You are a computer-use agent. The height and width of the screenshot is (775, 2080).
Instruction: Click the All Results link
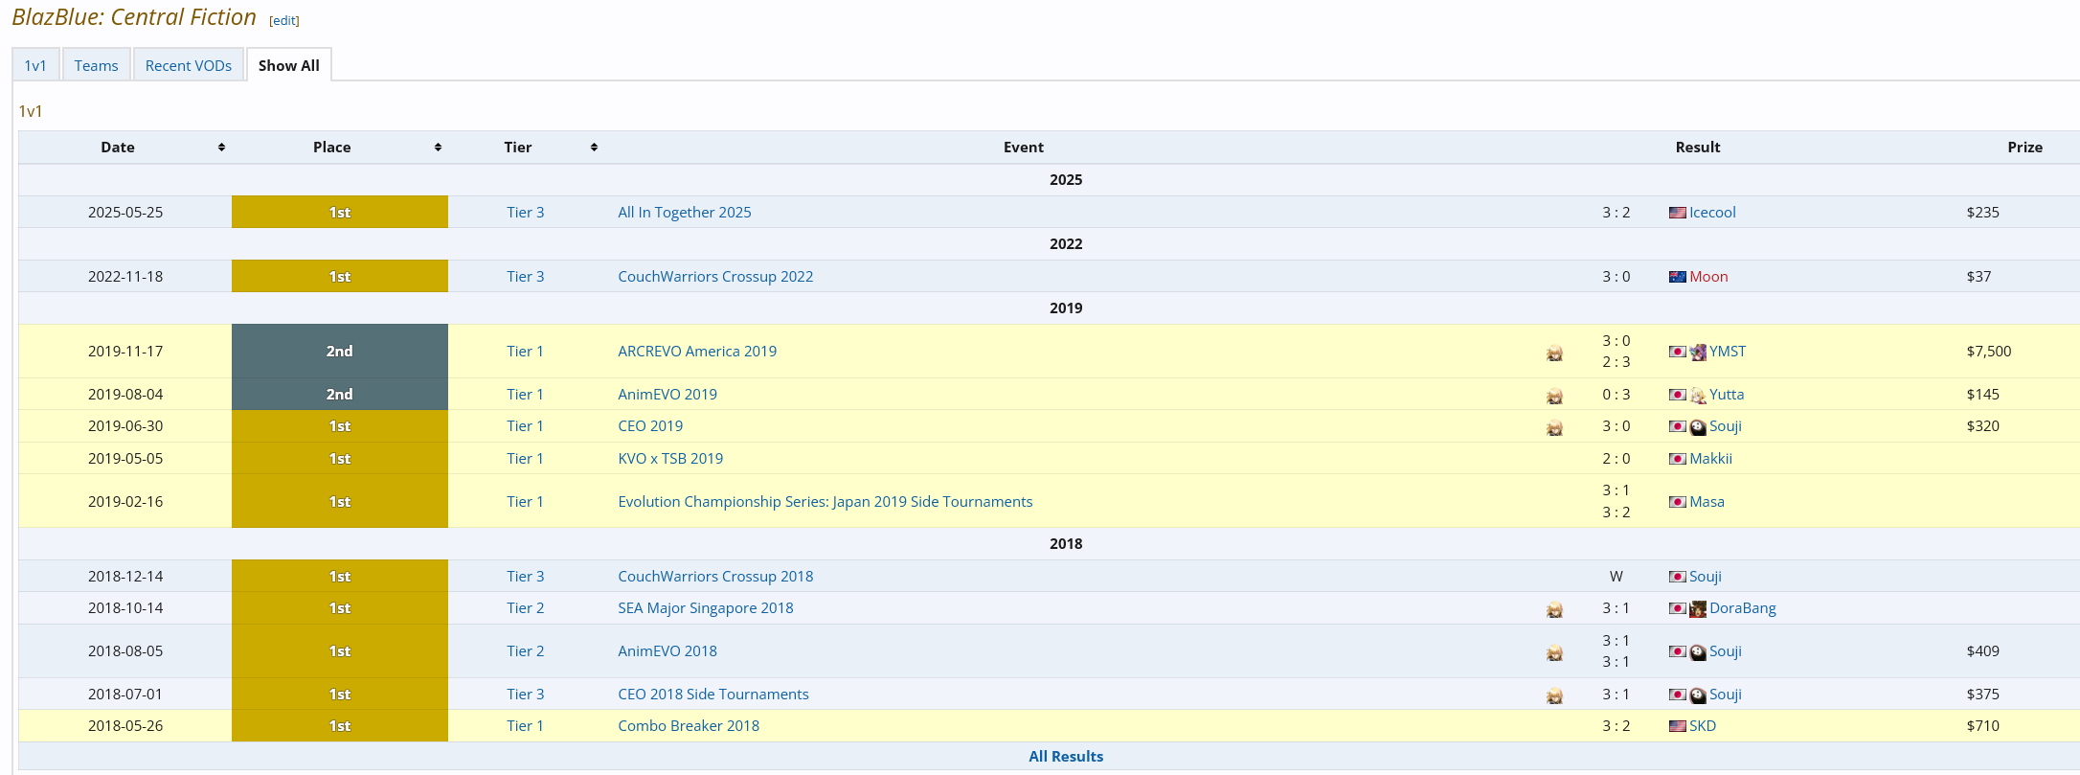pyautogui.click(x=1066, y=757)
